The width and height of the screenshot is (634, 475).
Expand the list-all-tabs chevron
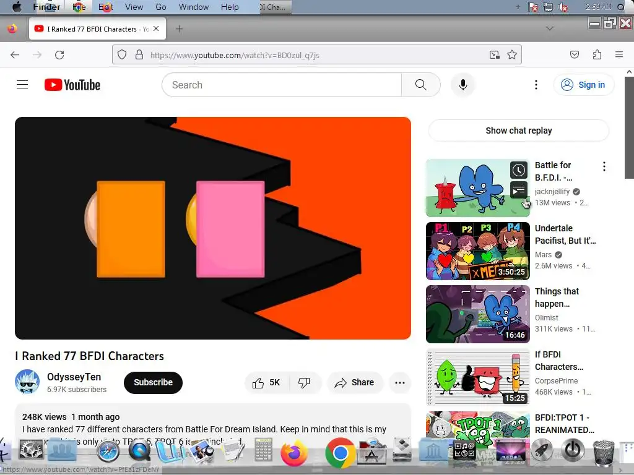click(550, 28)
